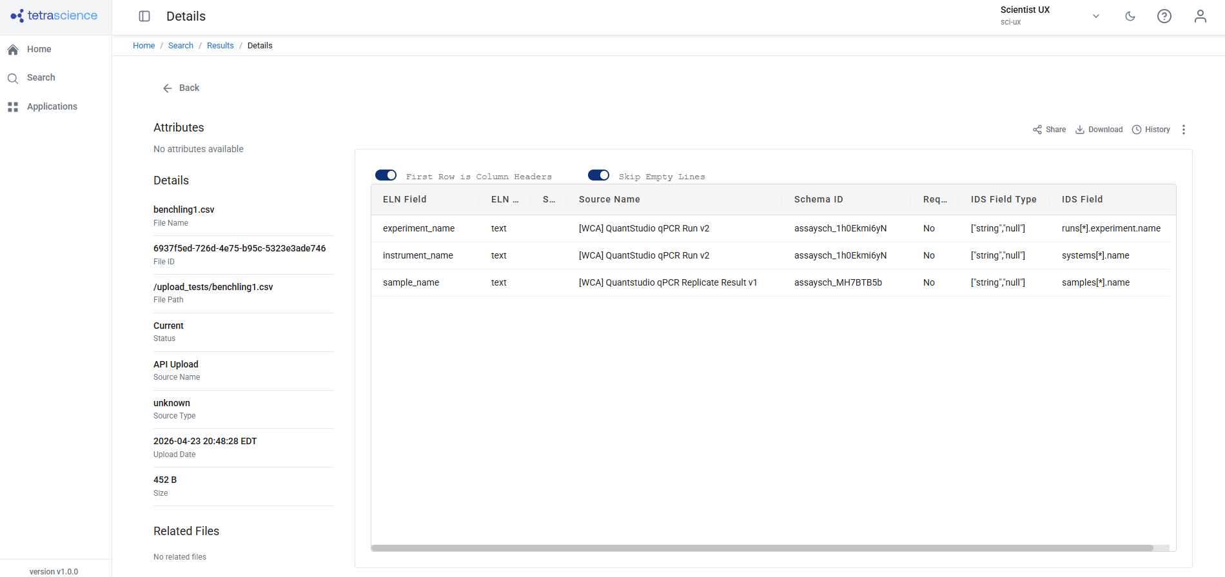Image resolution: width=1225 pixels, height=577 pixels.
Task: Click samples[*].name cell
Action: [x=1096, y=282]
